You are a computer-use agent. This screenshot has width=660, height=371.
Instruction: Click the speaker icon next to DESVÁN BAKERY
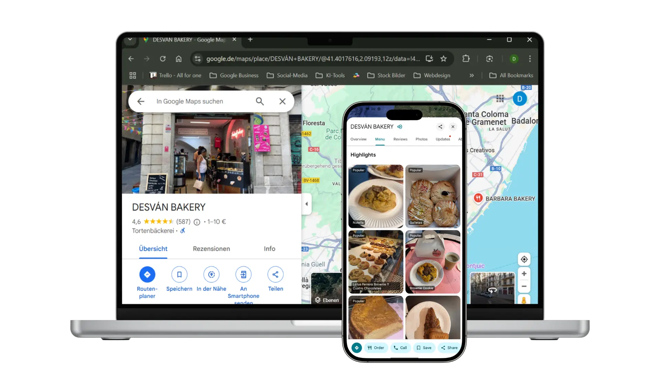pos(400,127)
